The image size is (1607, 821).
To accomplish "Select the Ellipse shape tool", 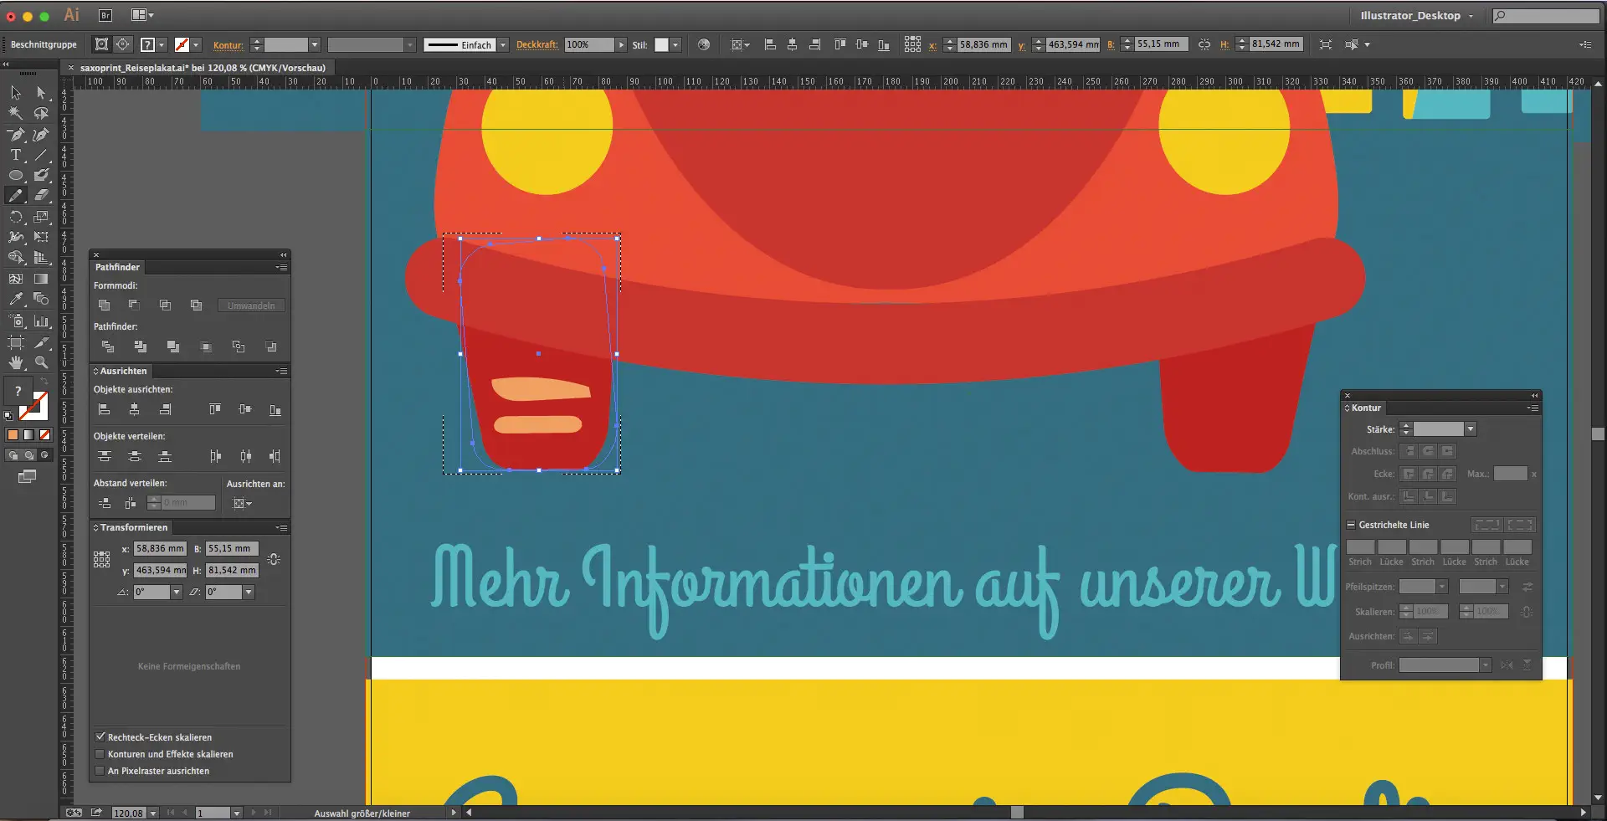I will coord(16,176).
